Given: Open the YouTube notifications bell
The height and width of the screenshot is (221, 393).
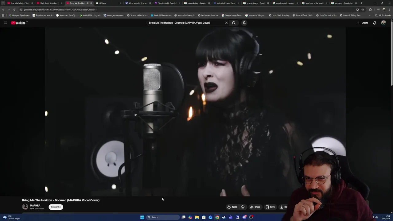Looking at the screenshot, I should (x=375, y=23).
